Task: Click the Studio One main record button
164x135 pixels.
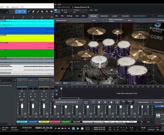Action: pyautogui.click(x=82, y=128)
